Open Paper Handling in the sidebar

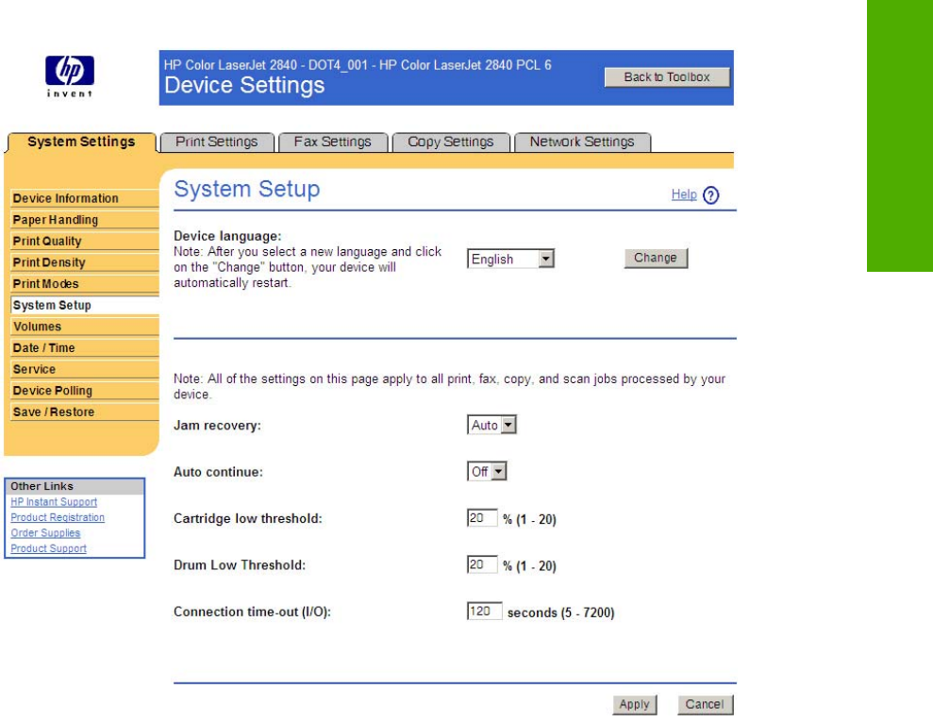[x=85, y=220]
